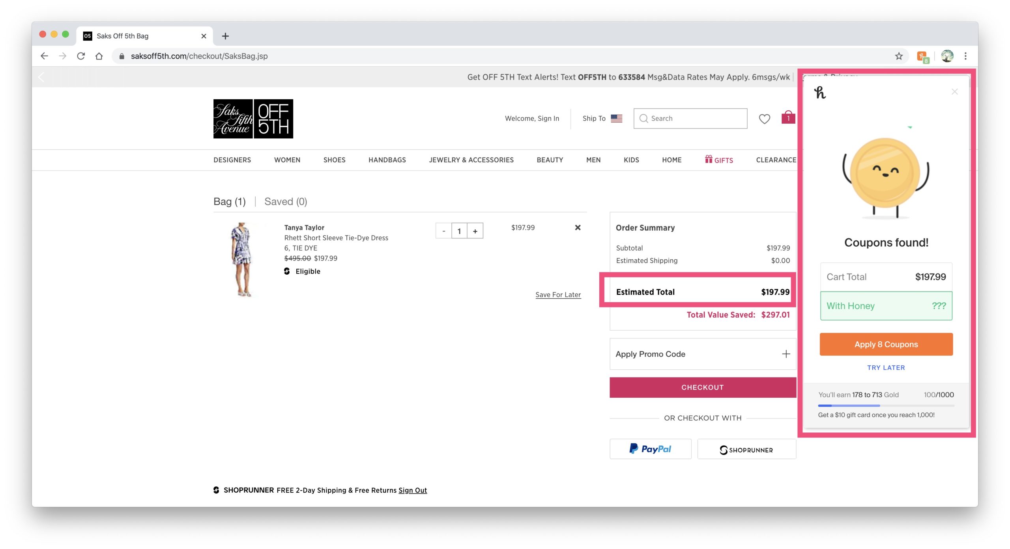Click TRY LATER in Honey popup

tap(886, 368)
